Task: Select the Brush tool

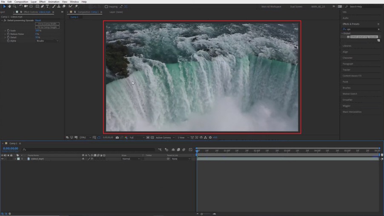Action: pos(54,6)
